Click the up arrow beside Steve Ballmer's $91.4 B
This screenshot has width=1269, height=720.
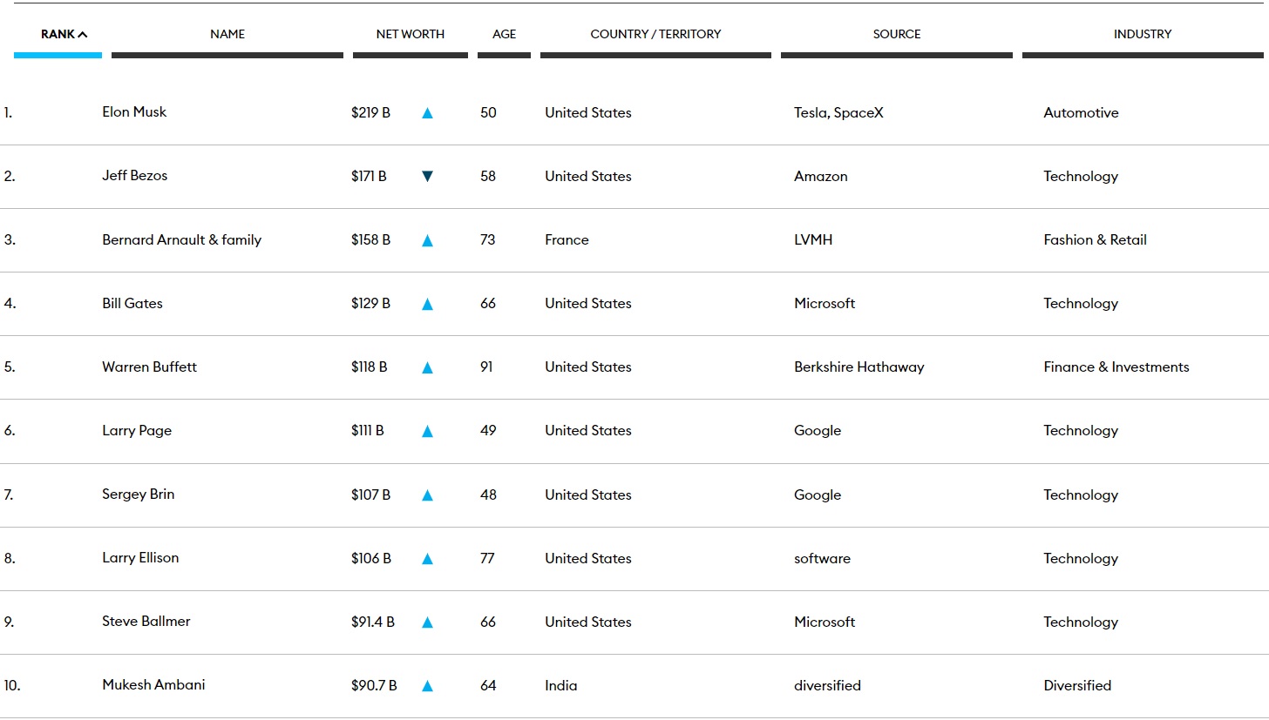coord(427,622)
